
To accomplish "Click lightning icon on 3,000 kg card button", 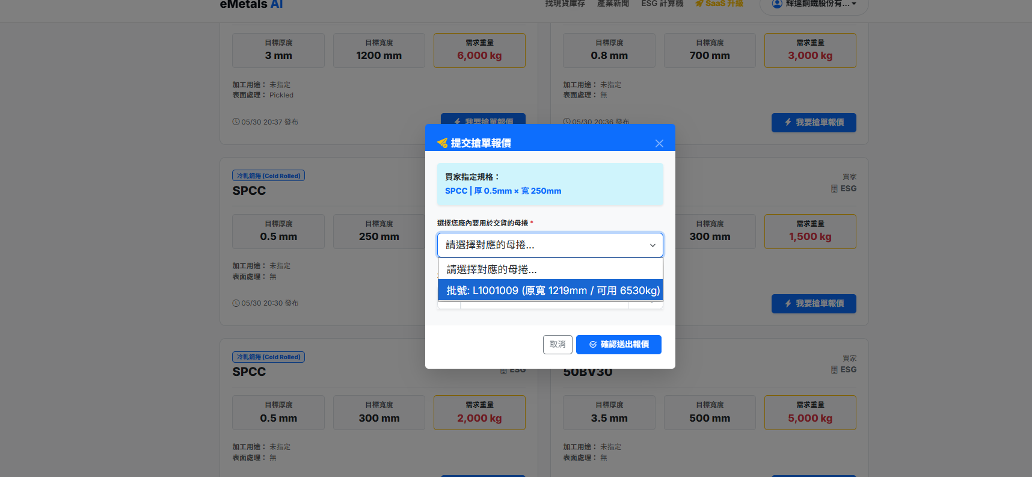I will [x=788, y=122].
